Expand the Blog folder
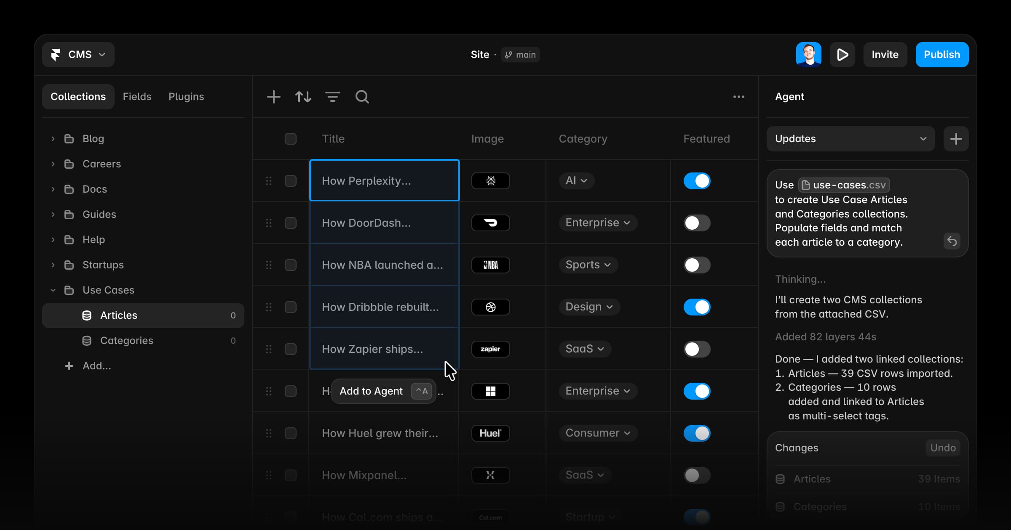The width and height of the screenshot is (1011, 530). point(53,139)
